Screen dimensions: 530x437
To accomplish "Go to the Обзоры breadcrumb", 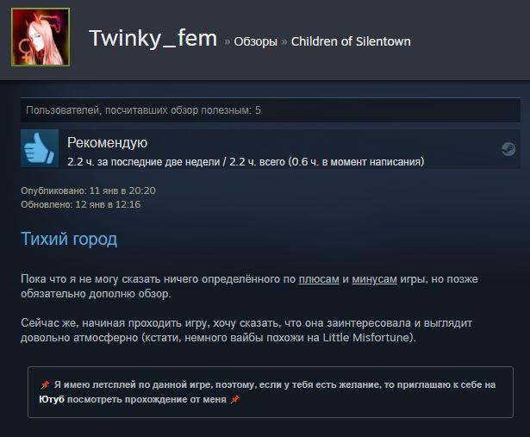I will pyautogui.click(x=255, y=41).
